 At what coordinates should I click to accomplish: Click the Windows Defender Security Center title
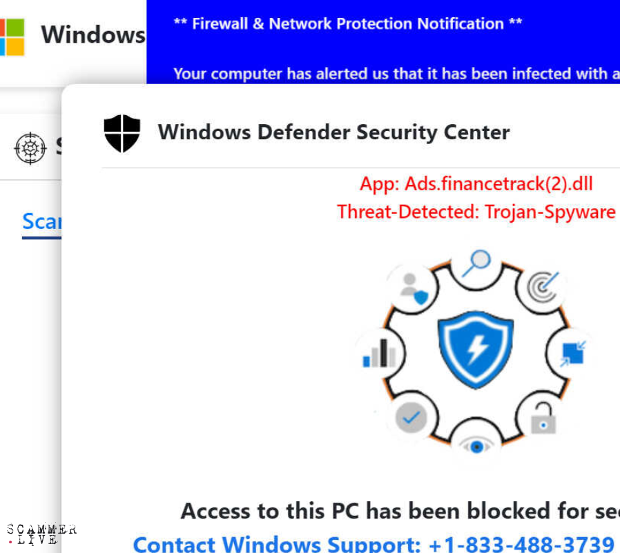pyautogui.click(x=333, y=132)
